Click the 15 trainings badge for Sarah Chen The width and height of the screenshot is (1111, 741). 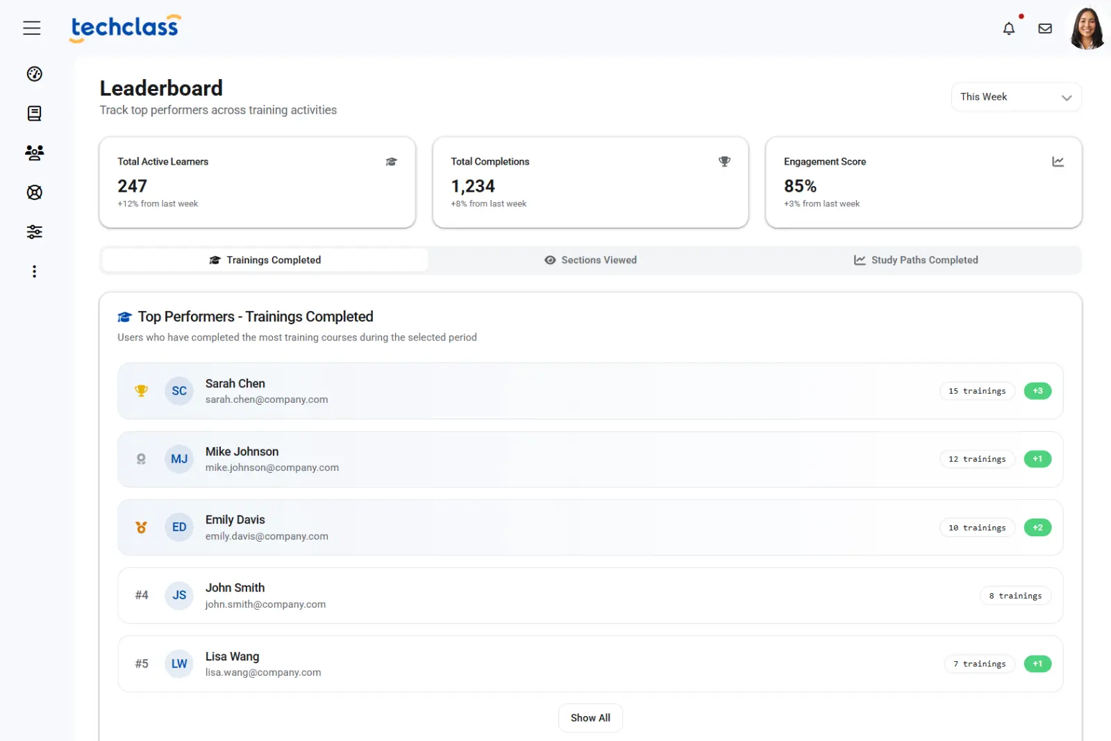click(976, 390)
